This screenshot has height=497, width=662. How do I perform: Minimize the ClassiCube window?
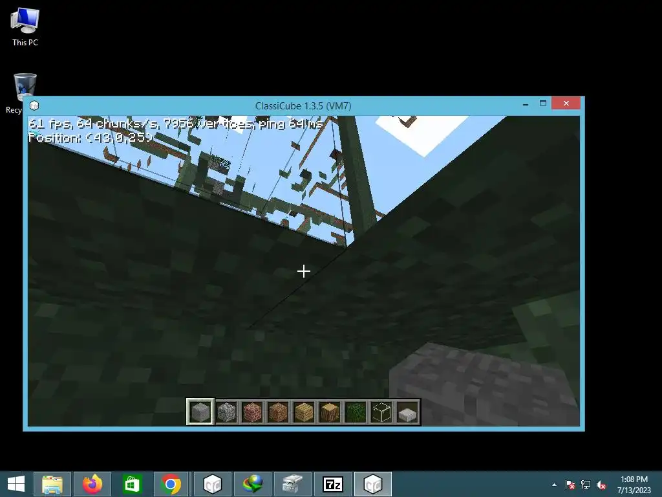(x=526, y=104)
